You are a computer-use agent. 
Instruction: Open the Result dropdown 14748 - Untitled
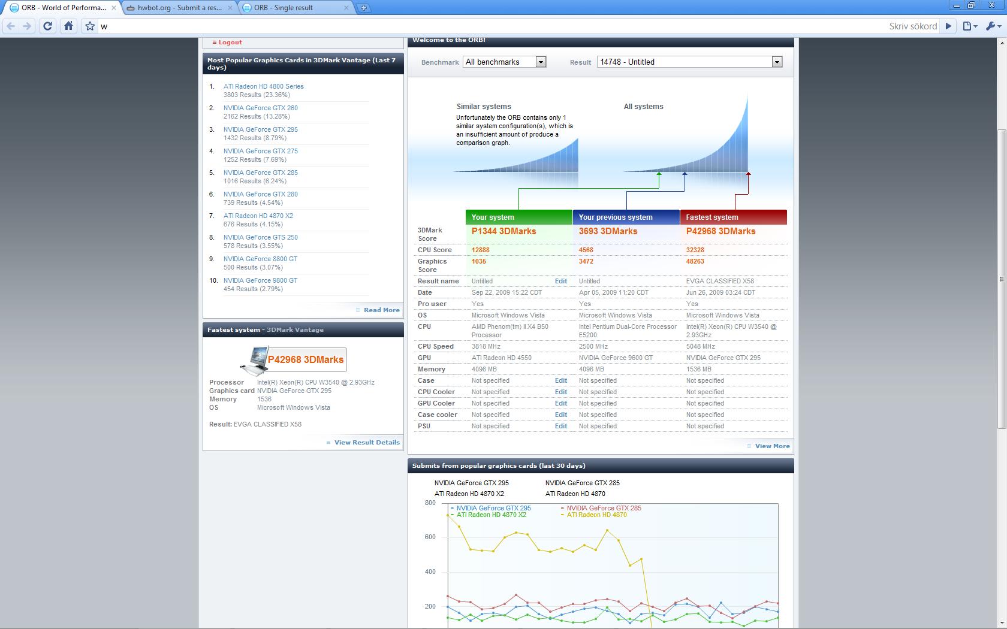(689, 62)
